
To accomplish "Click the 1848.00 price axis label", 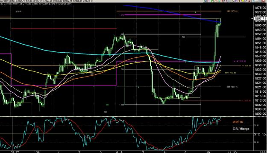I will click(260, 48).
